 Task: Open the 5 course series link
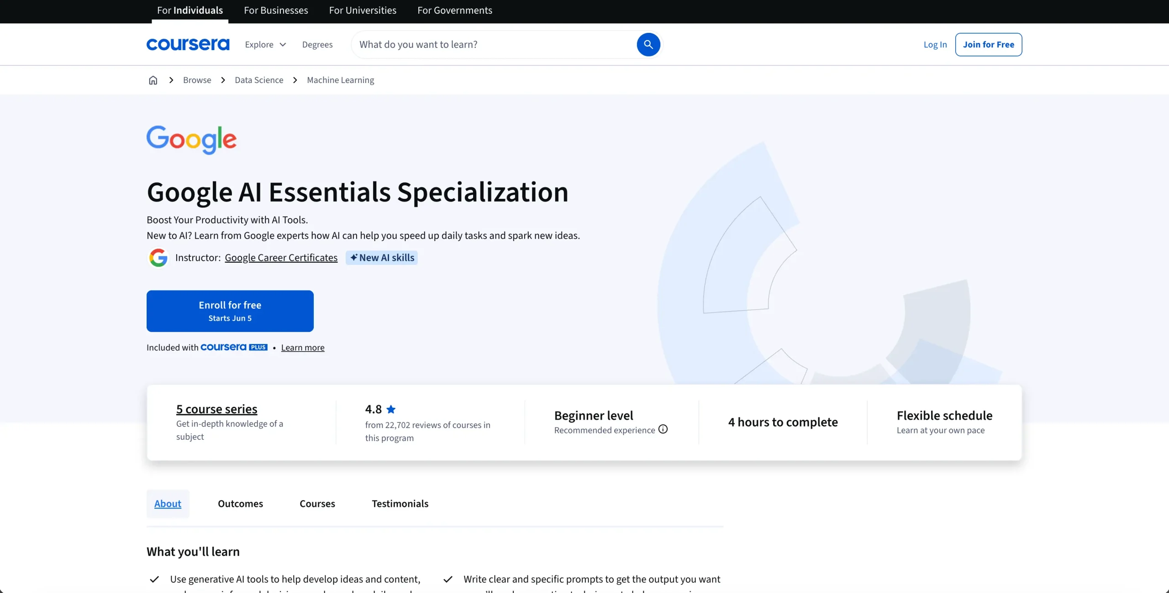[x=217, y=409]
